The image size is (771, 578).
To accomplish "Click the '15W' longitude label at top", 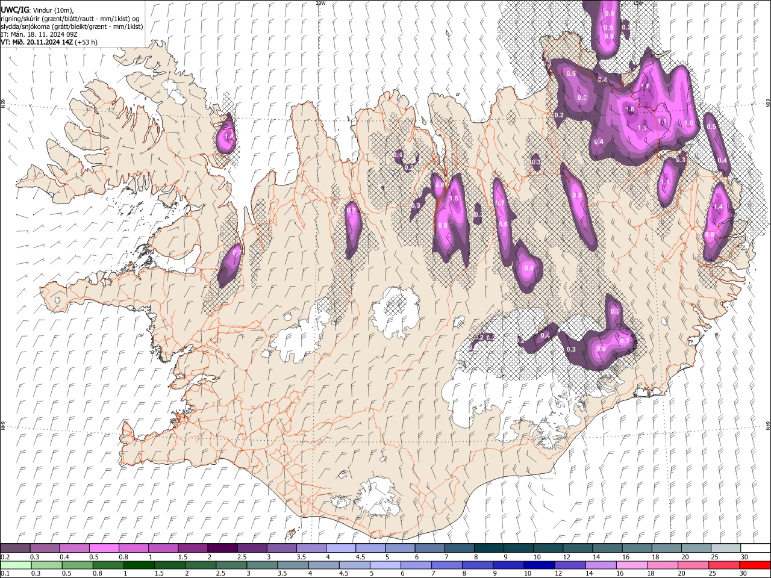I will pos(638,3).
